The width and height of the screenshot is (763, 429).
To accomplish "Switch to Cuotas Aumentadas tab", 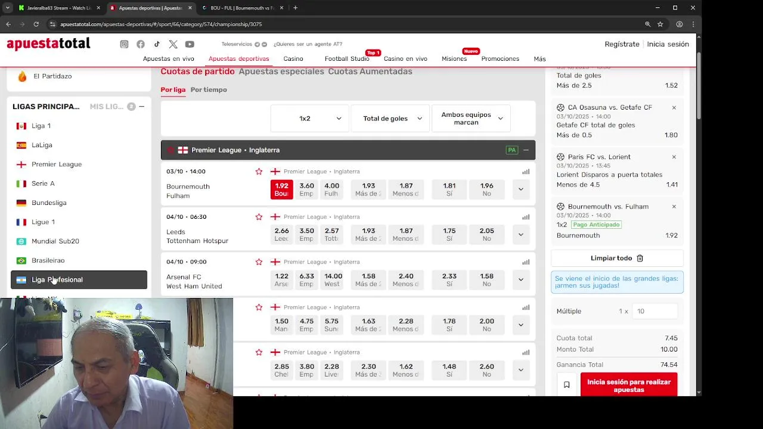I will 370,71.
